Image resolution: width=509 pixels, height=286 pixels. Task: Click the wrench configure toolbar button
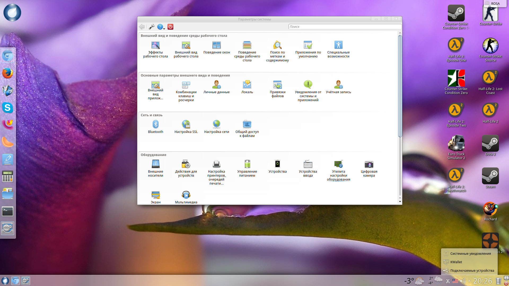click(152, 27)
